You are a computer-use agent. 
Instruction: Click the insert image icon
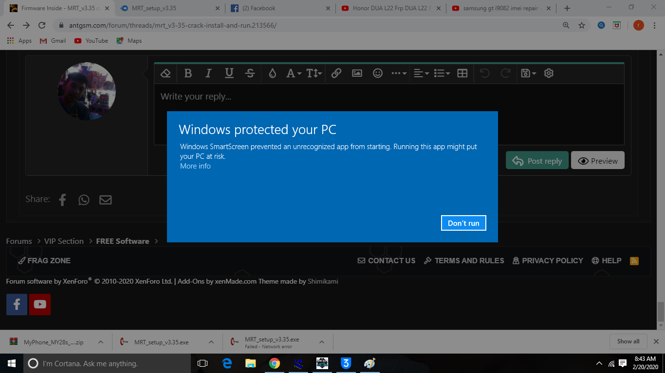[357, 73]
